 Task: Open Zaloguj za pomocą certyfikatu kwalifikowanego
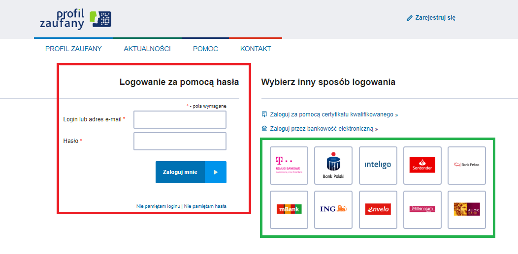point(334,114)
